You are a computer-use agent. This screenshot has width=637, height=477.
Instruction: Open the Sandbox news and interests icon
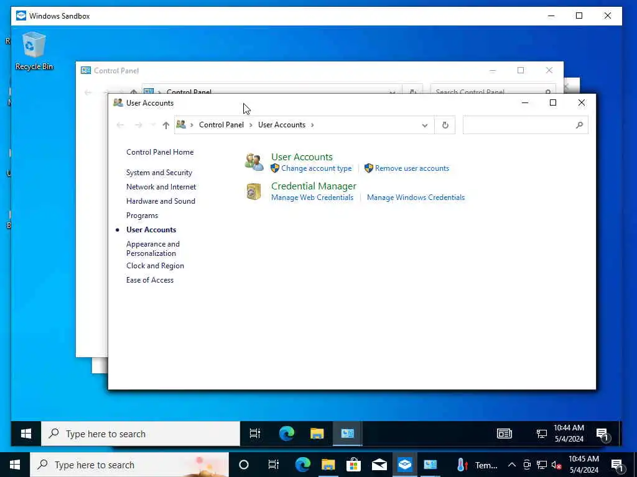click(x=504, y=434)
